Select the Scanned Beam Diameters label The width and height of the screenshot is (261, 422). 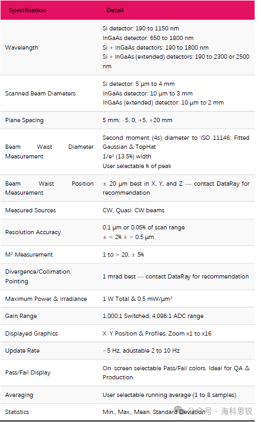40,93
